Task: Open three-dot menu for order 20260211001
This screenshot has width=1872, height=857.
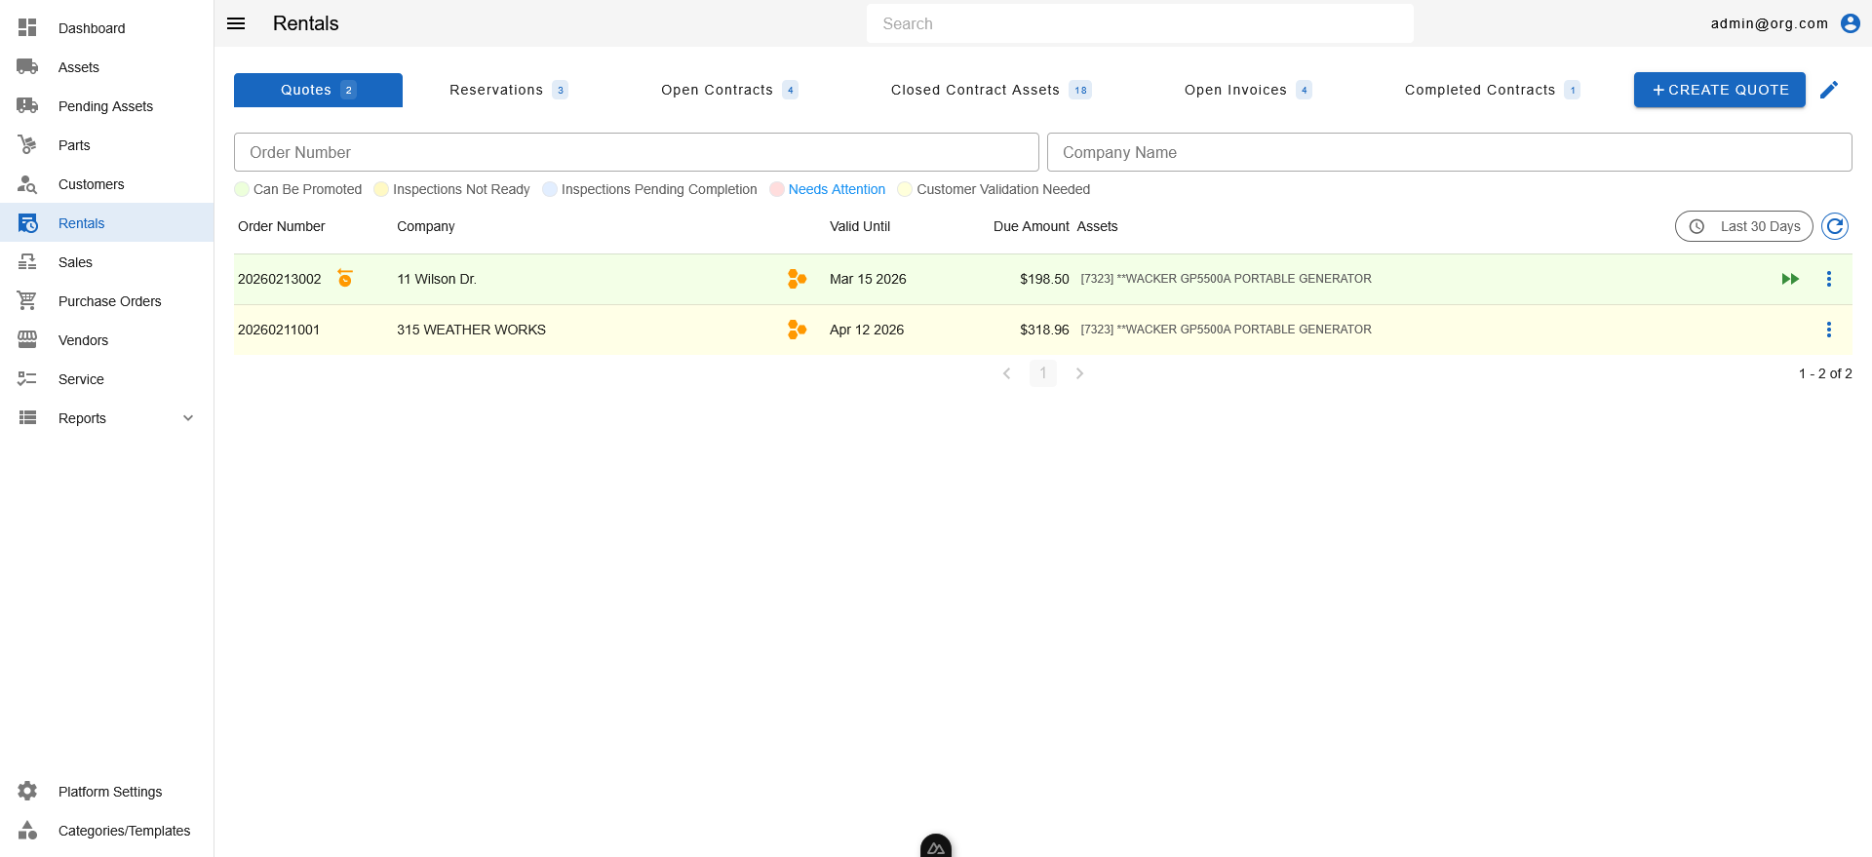Action: click(x=1828, y=330)
